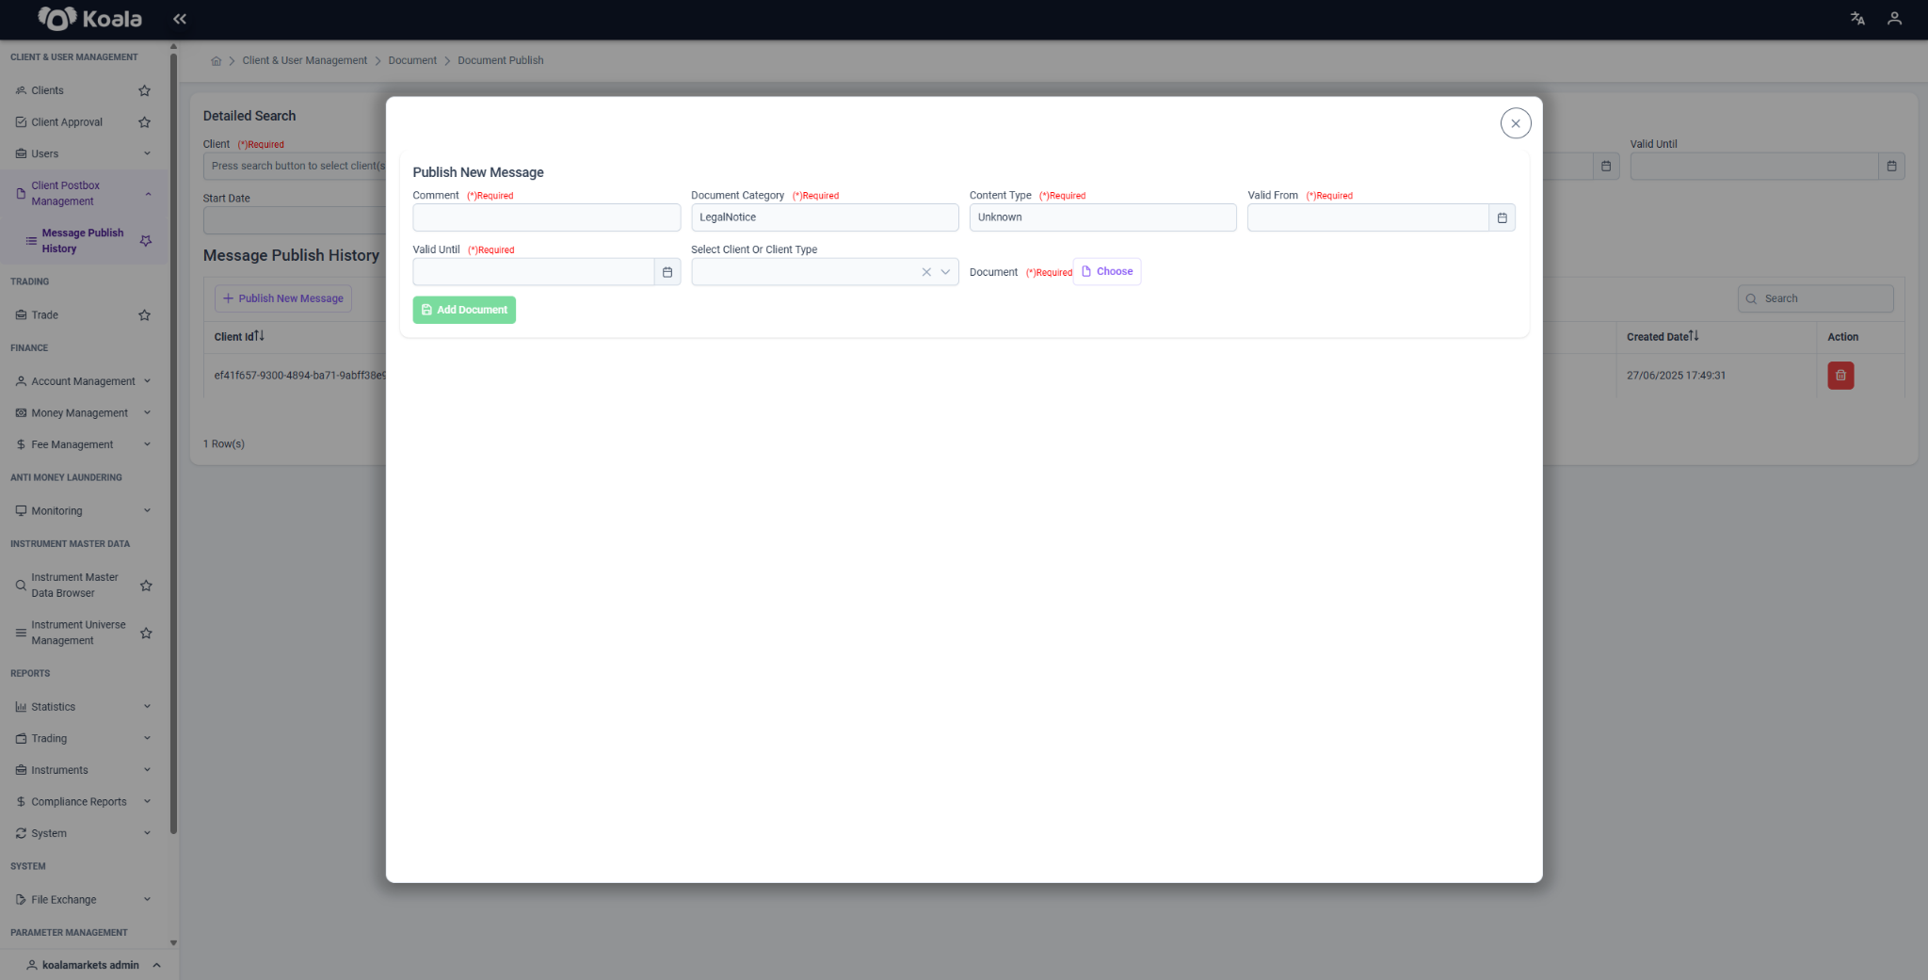Screen dimensions: 1928x980
Task: Toggle favorite star for Client Approval
Action: click(x=144, y=122)
